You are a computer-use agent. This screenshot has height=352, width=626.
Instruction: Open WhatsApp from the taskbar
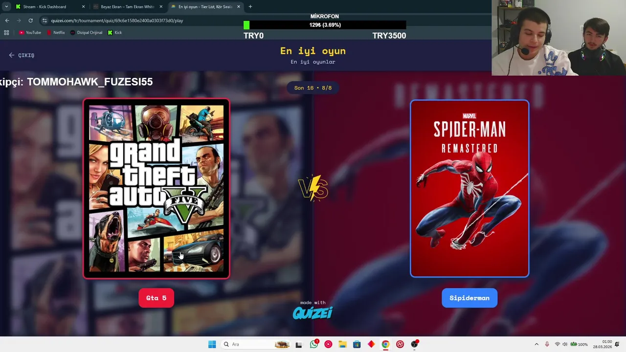[x=314, y=344]
